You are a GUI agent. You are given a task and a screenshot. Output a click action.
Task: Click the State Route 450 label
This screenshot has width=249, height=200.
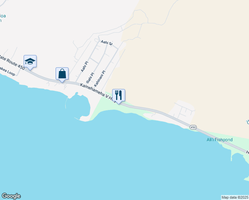pos(12,62)
